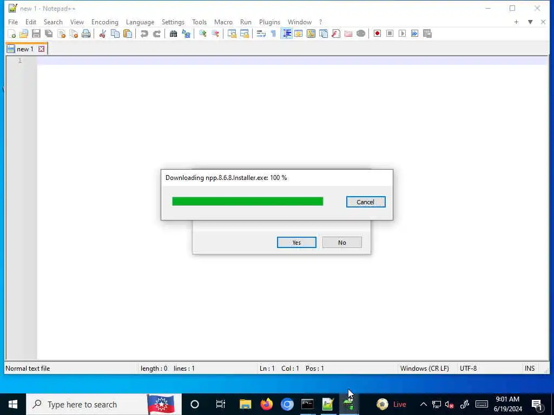Open Document Map toolbar icon
Viewport: 554px width, 415px height.
311,34
